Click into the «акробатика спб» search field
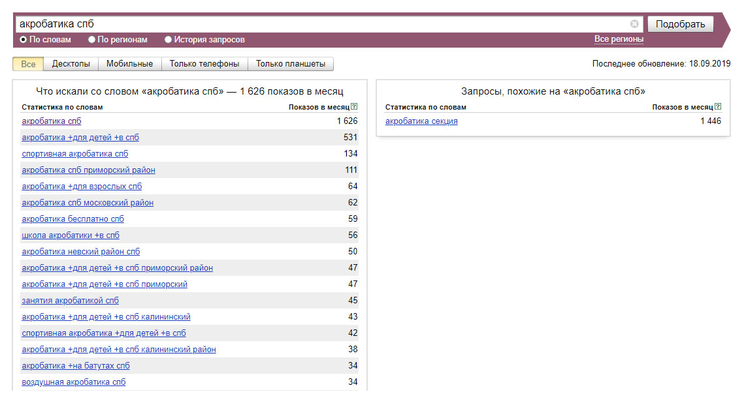Viewport: 746px width, 407px height. 320,24
